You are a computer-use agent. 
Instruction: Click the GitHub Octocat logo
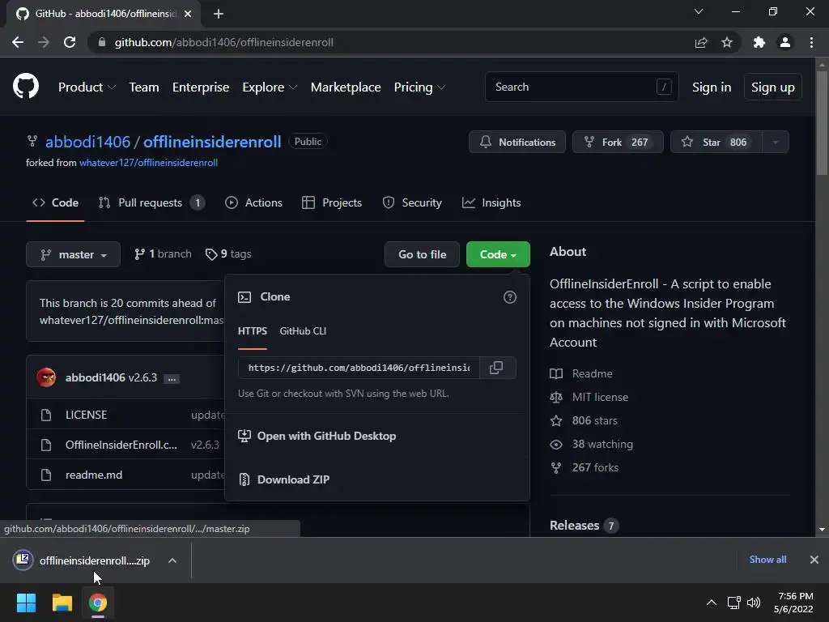[26, 86]
